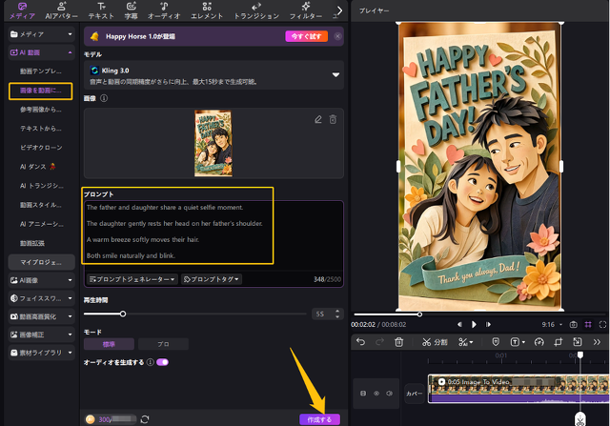The image size is (610, 426).
Task: Open 動画拡張 in the sidebar
Action: pos(32,243)
